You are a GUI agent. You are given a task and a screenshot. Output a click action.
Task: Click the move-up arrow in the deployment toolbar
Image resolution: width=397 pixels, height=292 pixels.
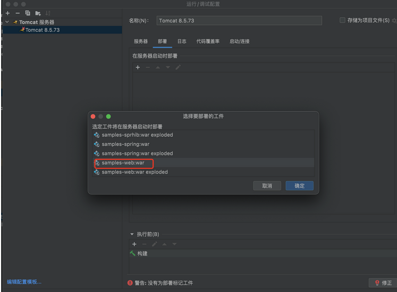(x=158, y=68)
